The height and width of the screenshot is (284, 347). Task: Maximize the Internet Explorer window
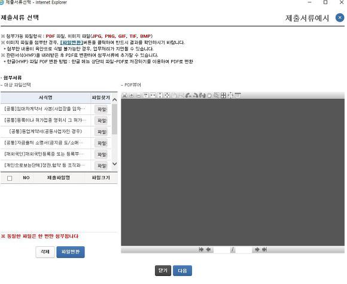point(325,2)
